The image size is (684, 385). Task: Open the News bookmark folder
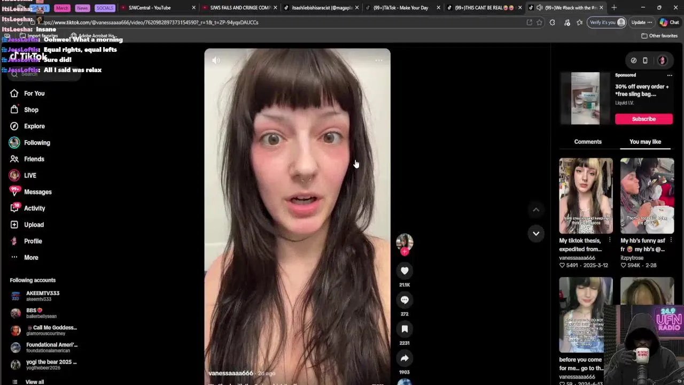click(x=82, y=8)
